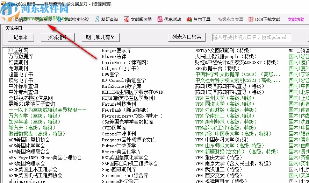Select Proquest国外硕博论文库 entry

129,140
